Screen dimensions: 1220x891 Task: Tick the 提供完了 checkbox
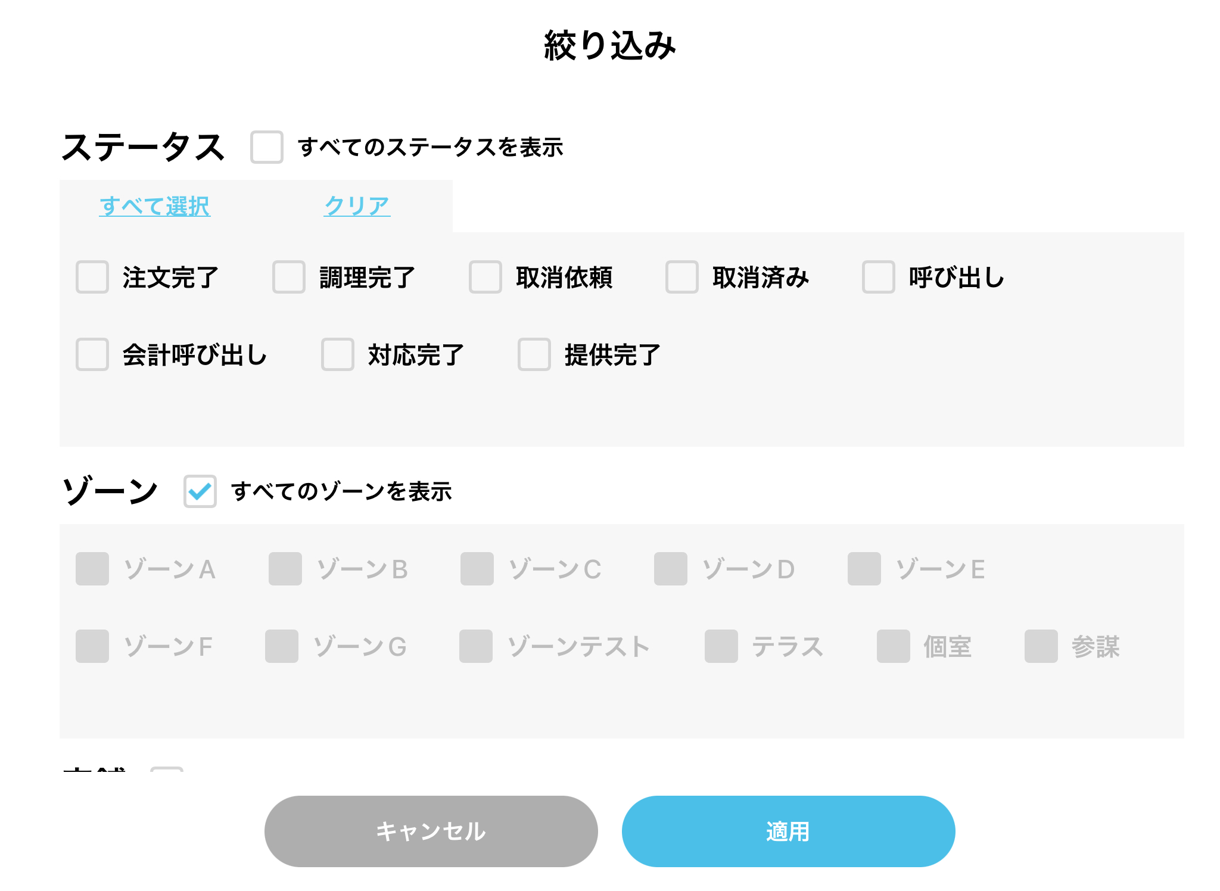pos(534,354)
